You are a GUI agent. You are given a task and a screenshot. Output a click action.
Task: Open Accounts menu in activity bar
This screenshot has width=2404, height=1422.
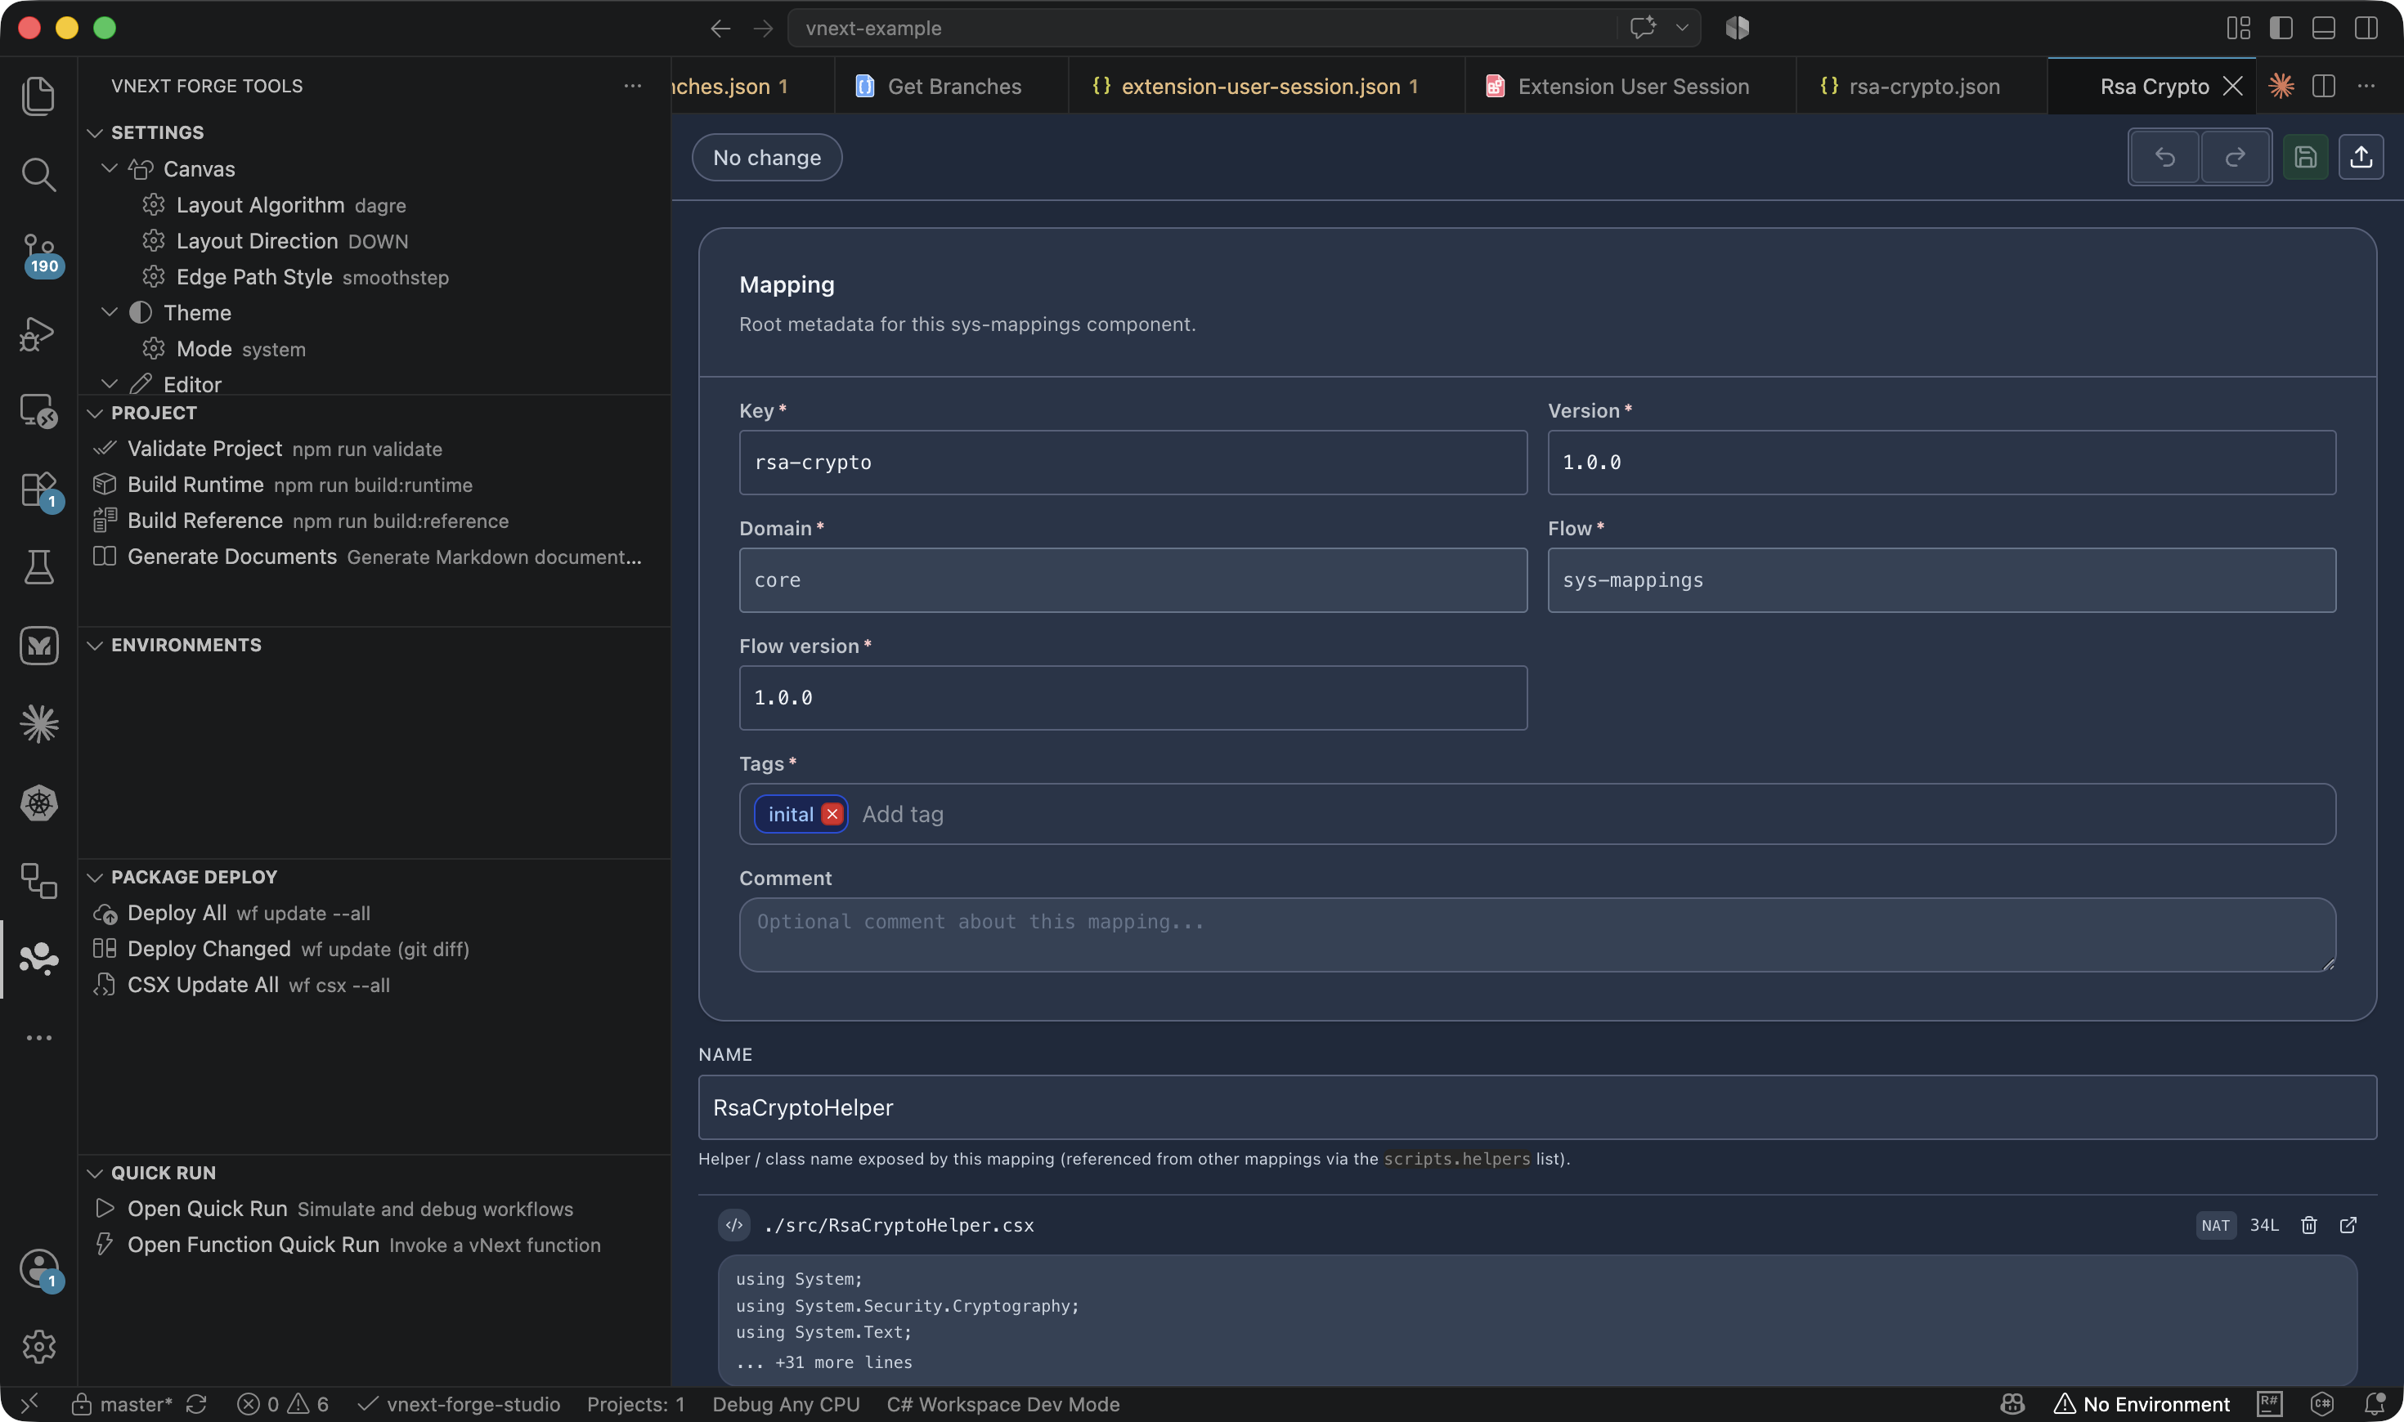click(38, 1270)
